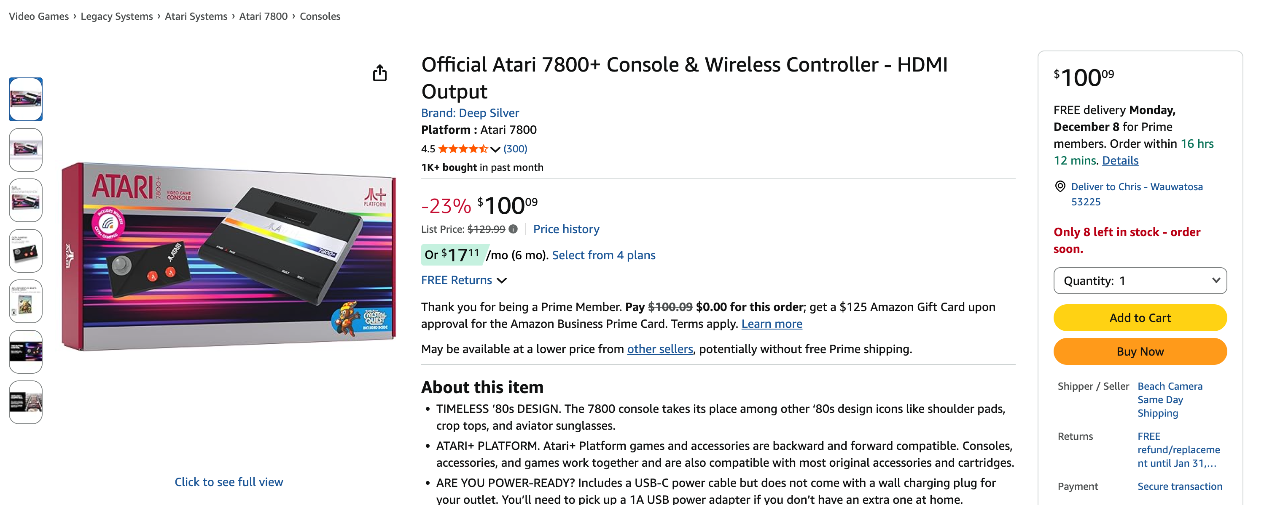This screenshot has height=505, width=1264.
Task: Open Select from 4 plans link
Action: tap(603, 255)
